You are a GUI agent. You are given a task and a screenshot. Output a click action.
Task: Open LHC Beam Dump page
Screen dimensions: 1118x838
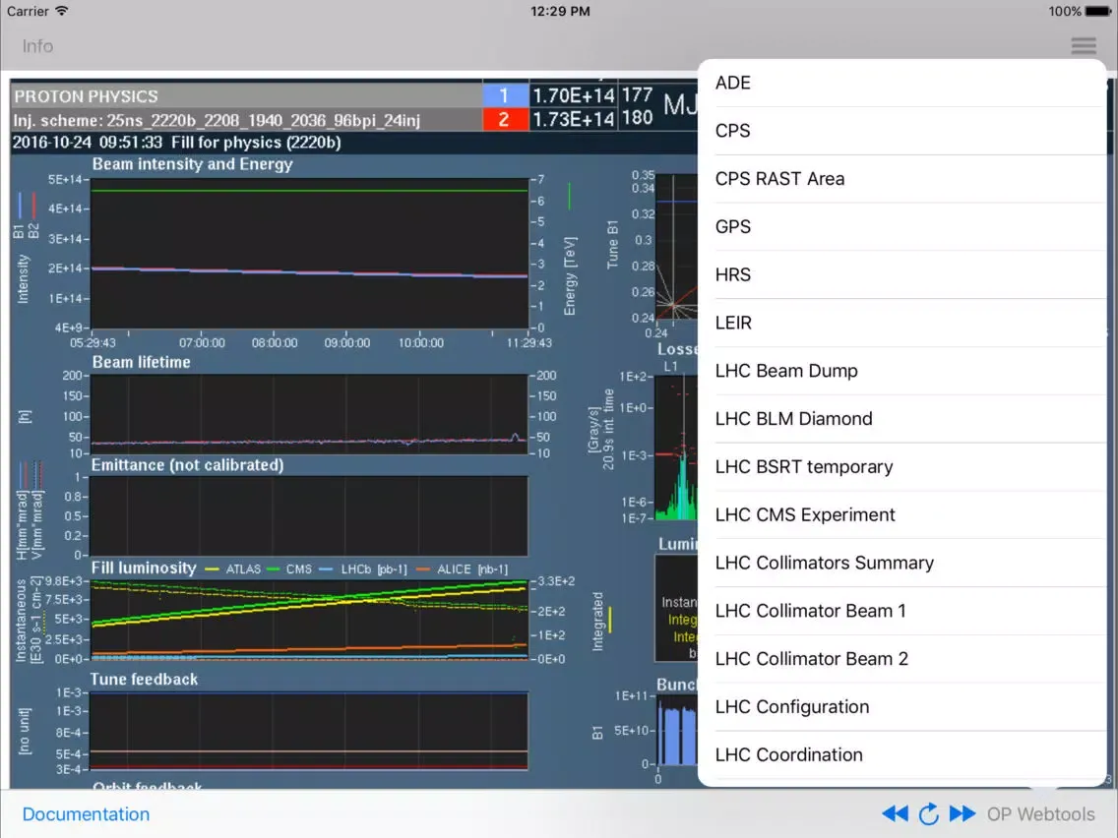tap(901, 371)
